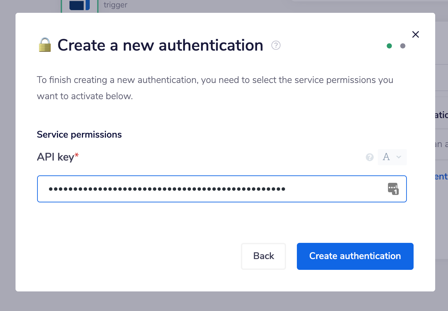The height and width of the screenshot is (311, 448).
Task: Click the help icon for API key
Action: click(370, 157)
